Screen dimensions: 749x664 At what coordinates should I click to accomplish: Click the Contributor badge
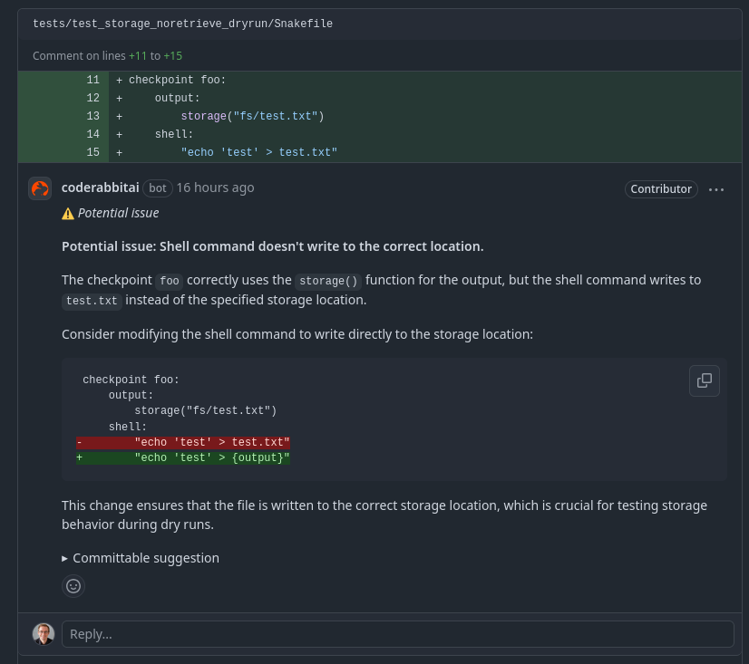pos(661,189)
